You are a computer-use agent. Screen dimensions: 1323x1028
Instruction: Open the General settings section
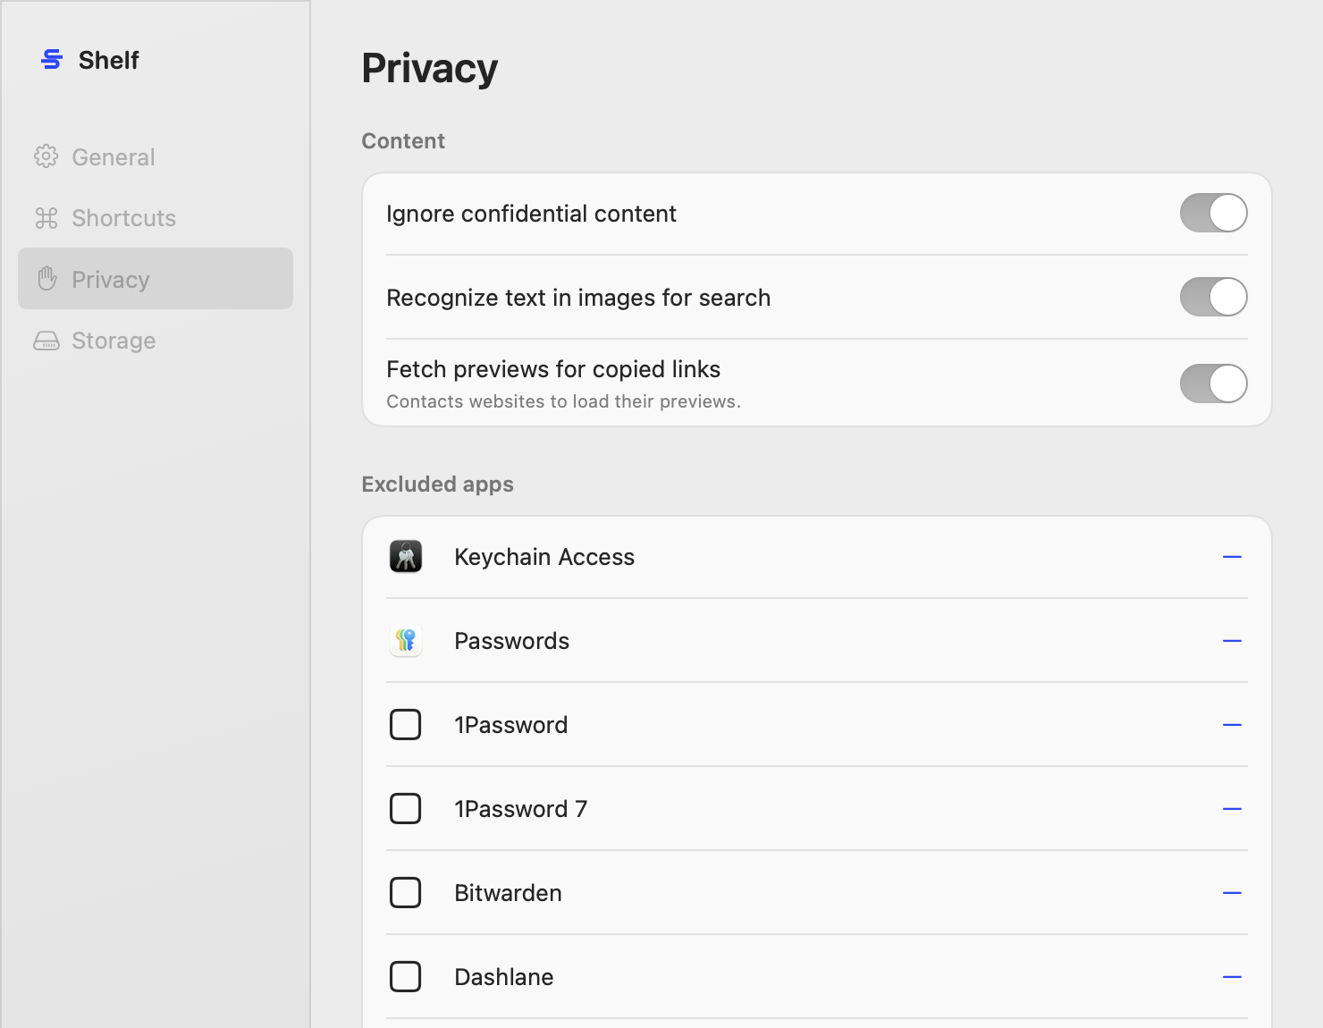click(x=156, y=156)
